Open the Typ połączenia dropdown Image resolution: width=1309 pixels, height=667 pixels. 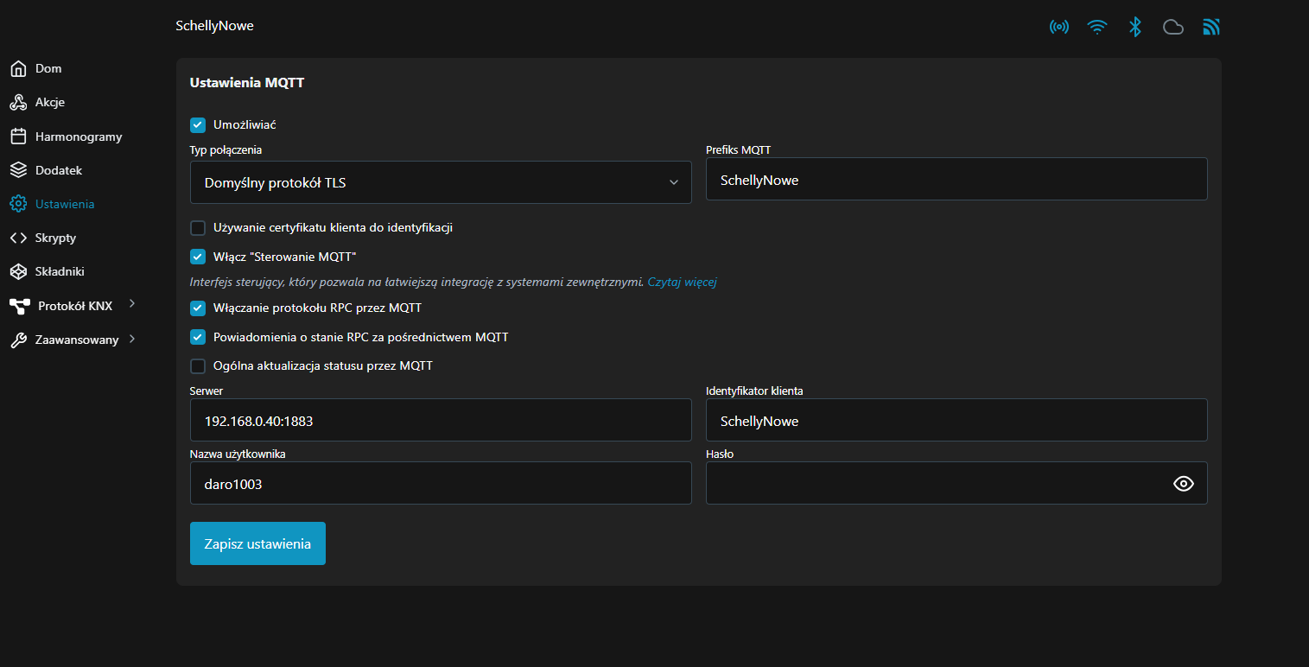[x=441, y=182]
